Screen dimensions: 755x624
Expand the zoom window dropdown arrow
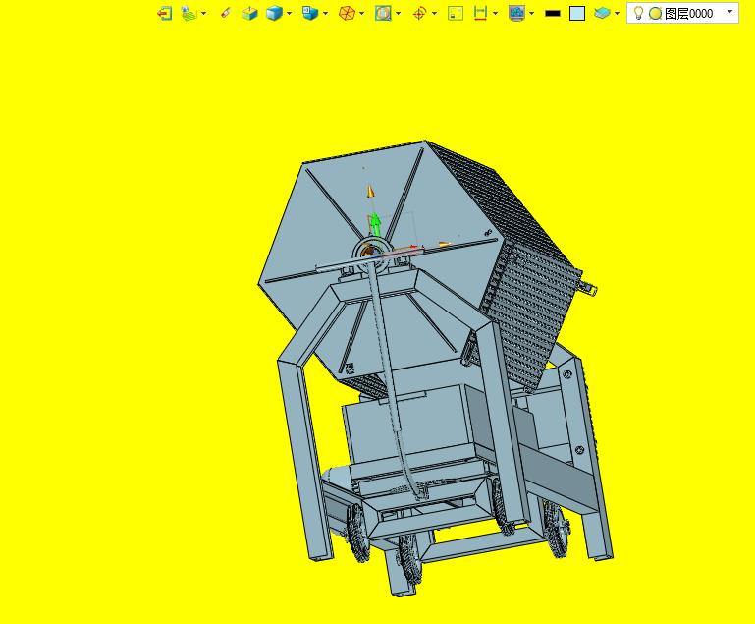click(399, 13)
